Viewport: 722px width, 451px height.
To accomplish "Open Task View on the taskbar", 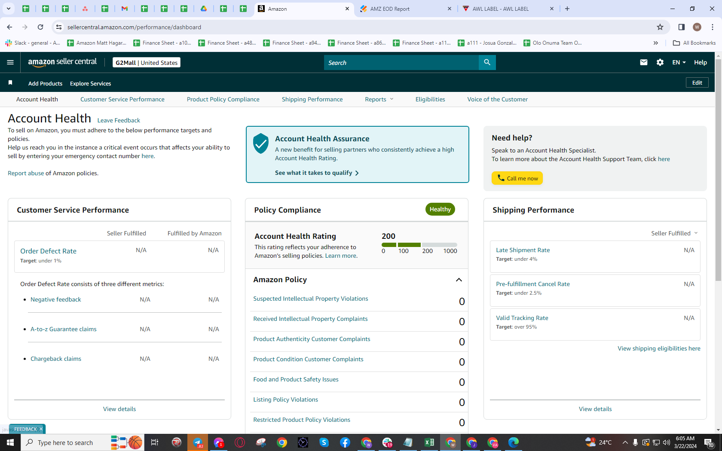I will coord(155,442).
